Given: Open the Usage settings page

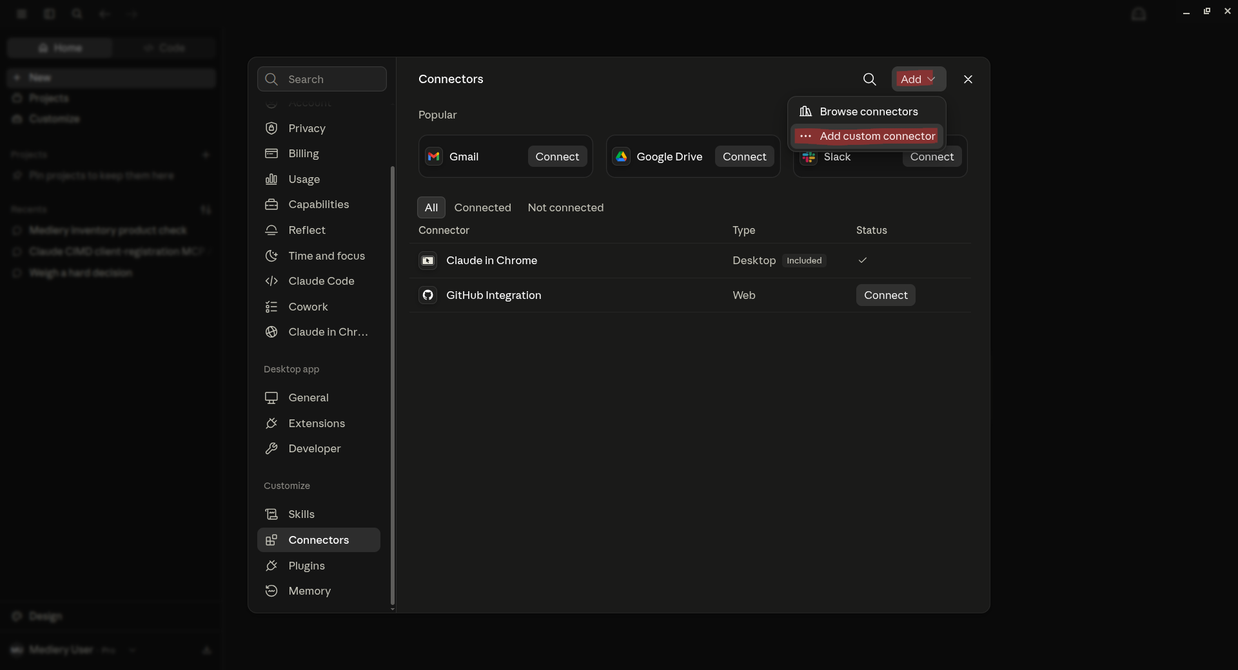Looking at the screenshot, I should click(x=319, y=179).
